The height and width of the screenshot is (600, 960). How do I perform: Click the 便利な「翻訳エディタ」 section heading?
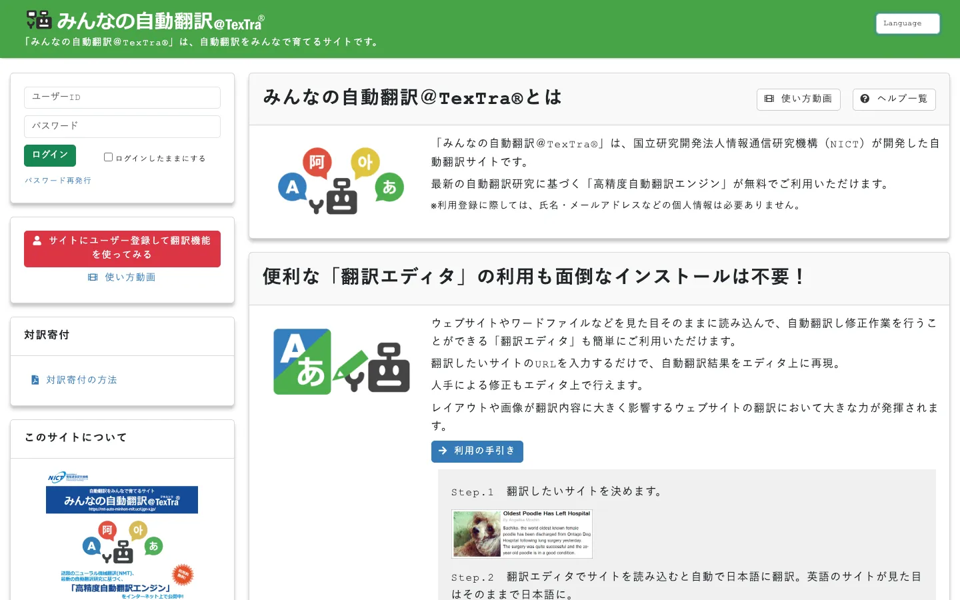(534, 277)
